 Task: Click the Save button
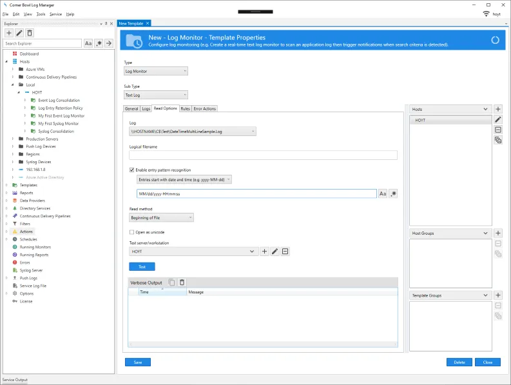[x=137, y=362]
